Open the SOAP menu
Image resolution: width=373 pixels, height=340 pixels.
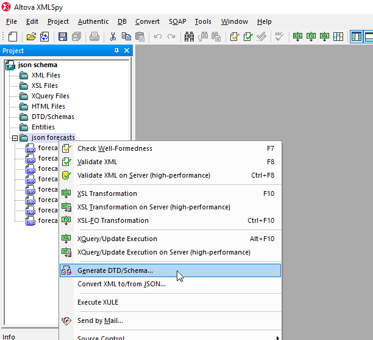click(177, 21)
